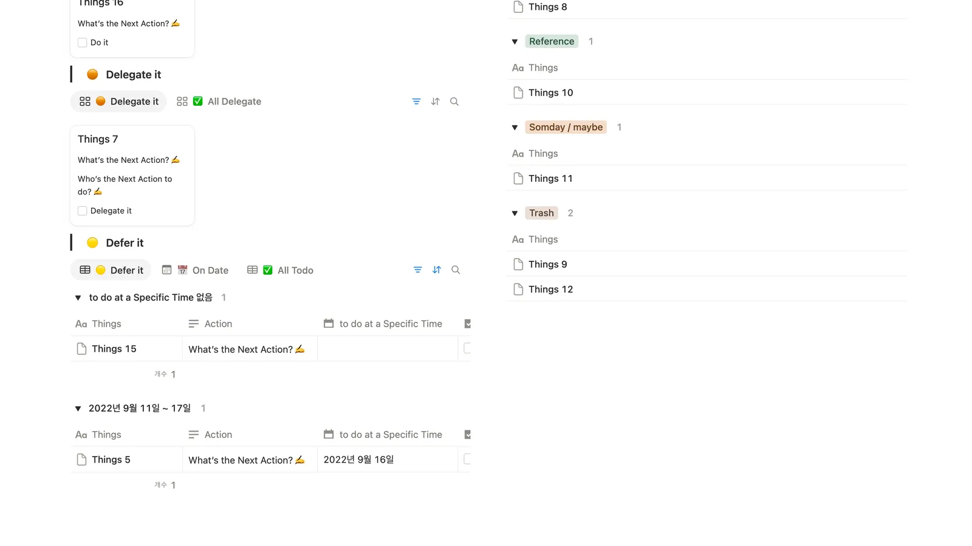Switch to the On Date view tab
Viewport: 972px width, 546px height.
click(x=195, y=270)
